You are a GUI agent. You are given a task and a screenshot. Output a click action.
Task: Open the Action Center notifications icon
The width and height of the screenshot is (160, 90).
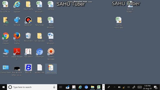(155, 87)
